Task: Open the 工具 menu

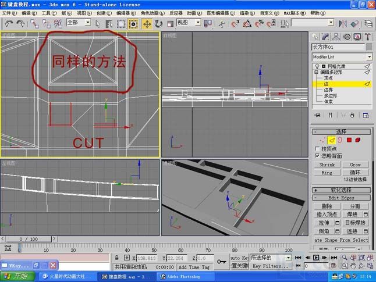Action: point(49,13)
